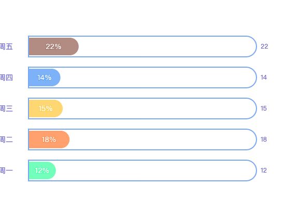Click the blue 14% filled bar

pos(45,78)
